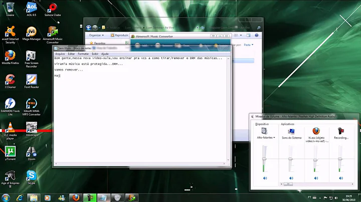Screen dimensions: 361x202
Task: Select the Age of Empires III desktop icon
Action: coord(10,179)
